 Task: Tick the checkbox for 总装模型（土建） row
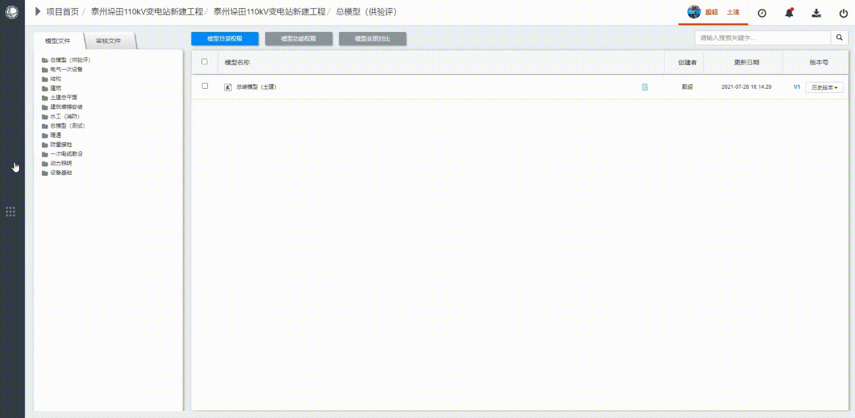pyautogui.click(x=204, y=86)
